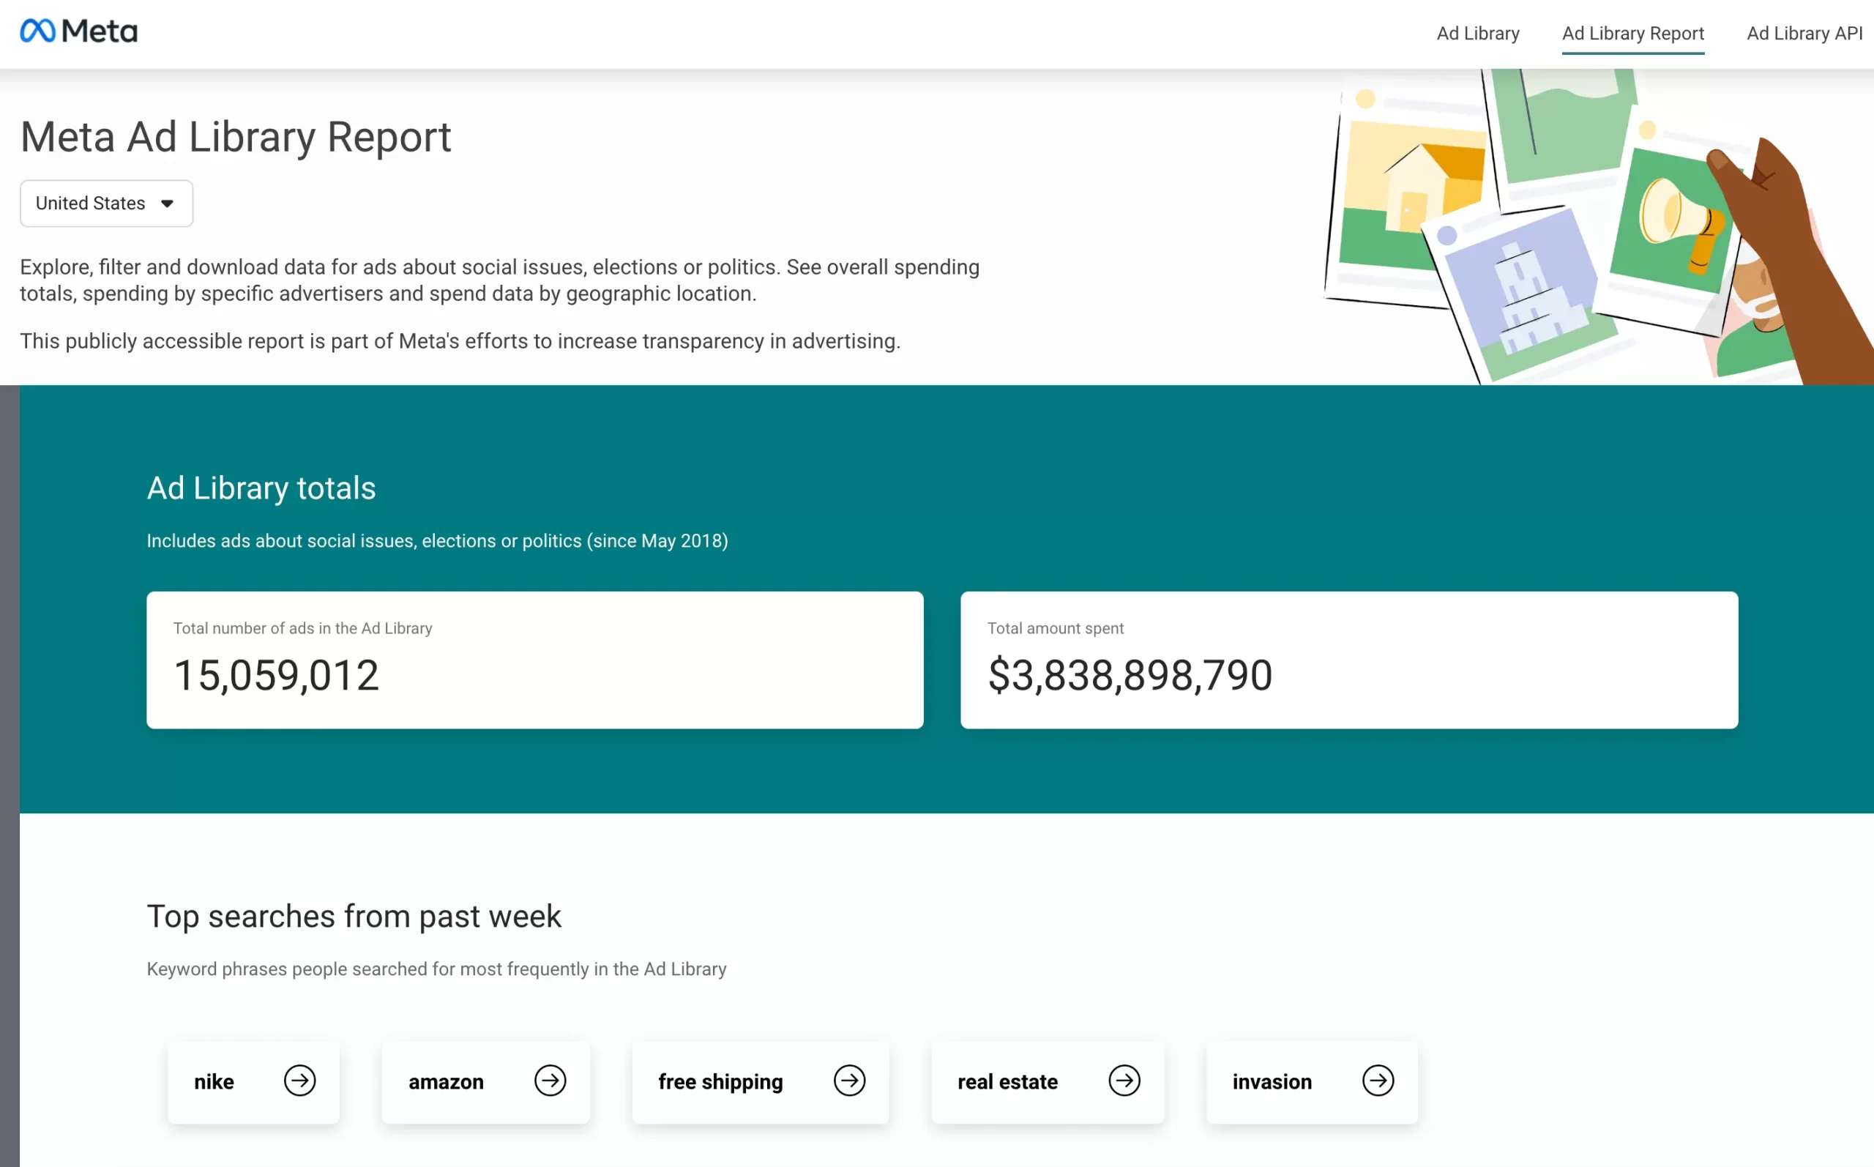
Task: Open the United States country dropdown
Action: coord(105,204)
